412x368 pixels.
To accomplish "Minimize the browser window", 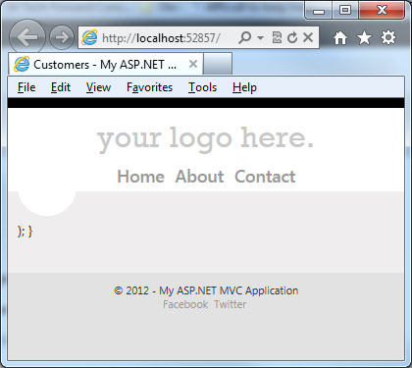I will coord(319,11).
